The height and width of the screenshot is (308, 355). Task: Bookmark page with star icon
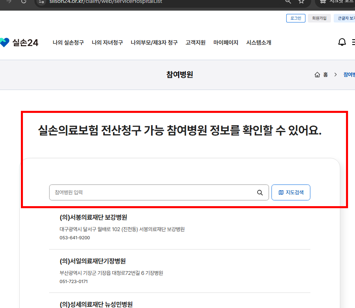pos(301,2)
